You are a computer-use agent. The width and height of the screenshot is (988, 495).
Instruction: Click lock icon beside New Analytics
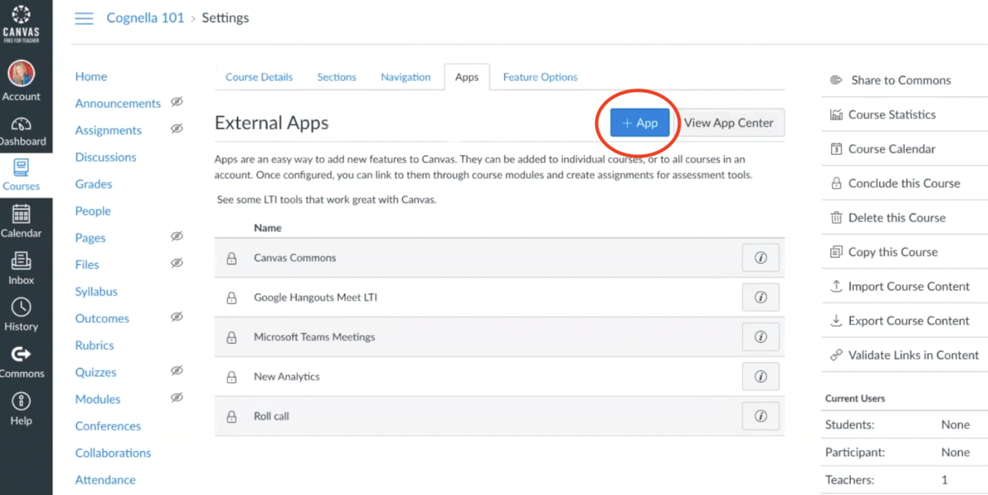click(x=232, y=377)
